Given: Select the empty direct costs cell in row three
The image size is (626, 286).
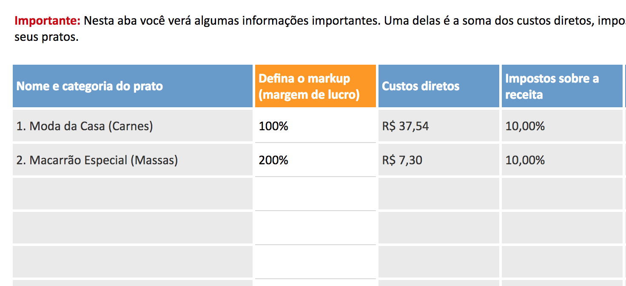Looking at the screenshot, I should (439, 194).
